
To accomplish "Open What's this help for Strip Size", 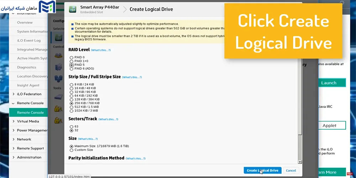I will [x=132, y=77].
